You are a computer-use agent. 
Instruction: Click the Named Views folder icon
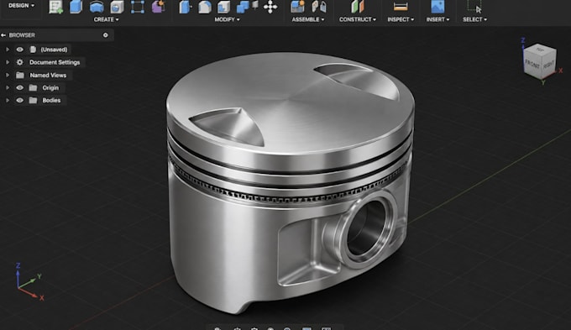tap(20, 75)
